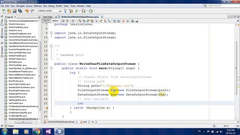
Task: Open the Navigate menu
Action: point(20,6)
